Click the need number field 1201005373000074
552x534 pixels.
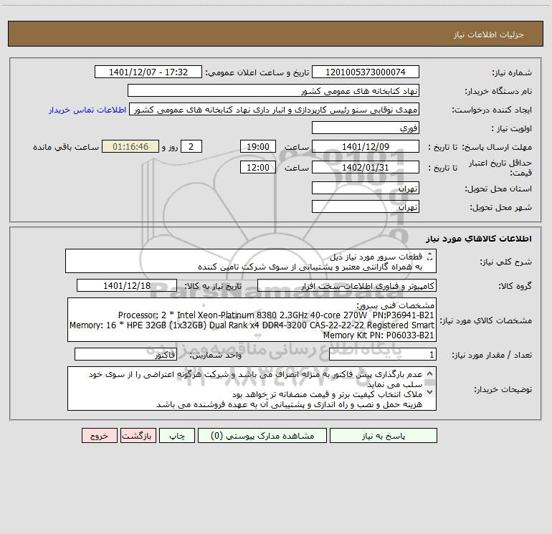click(x=366, y=72)
